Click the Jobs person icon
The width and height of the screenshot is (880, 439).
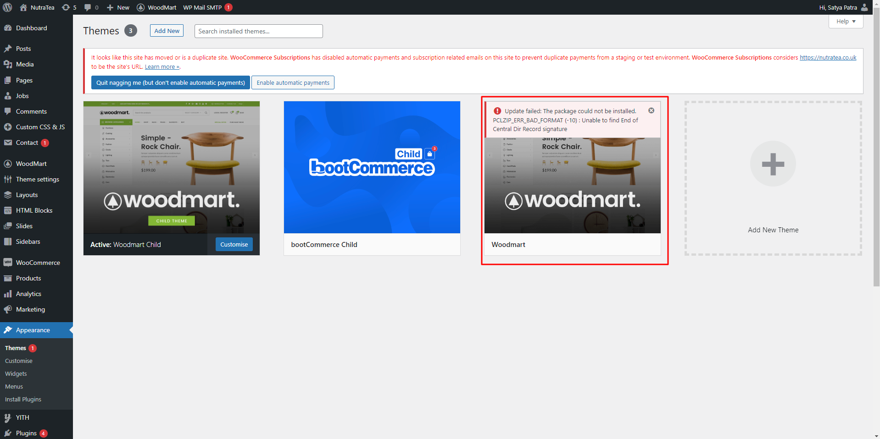point(8,96)
